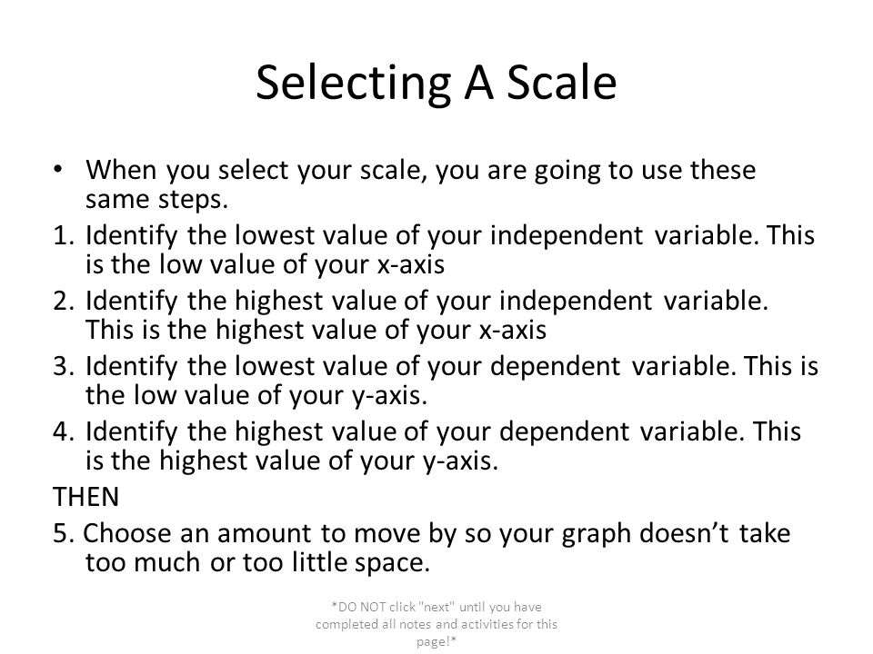Click 'This is the highest value of your x-axis'
This screenshot has height=654, width=873.
[316, 330]
